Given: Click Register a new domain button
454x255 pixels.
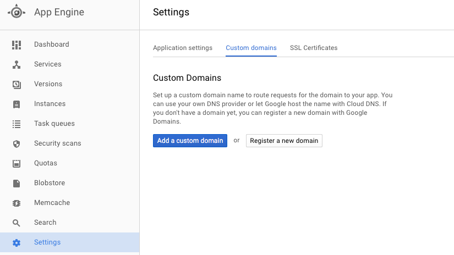Looking at the screenshot, I should 284,141.
